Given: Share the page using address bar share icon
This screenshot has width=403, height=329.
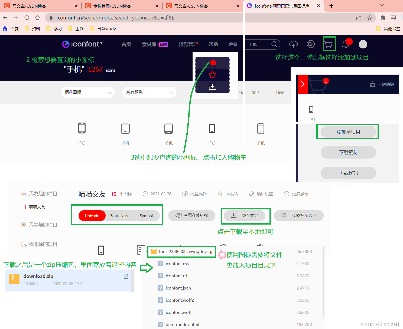Looking at the screenshot, I should (359, 18).
